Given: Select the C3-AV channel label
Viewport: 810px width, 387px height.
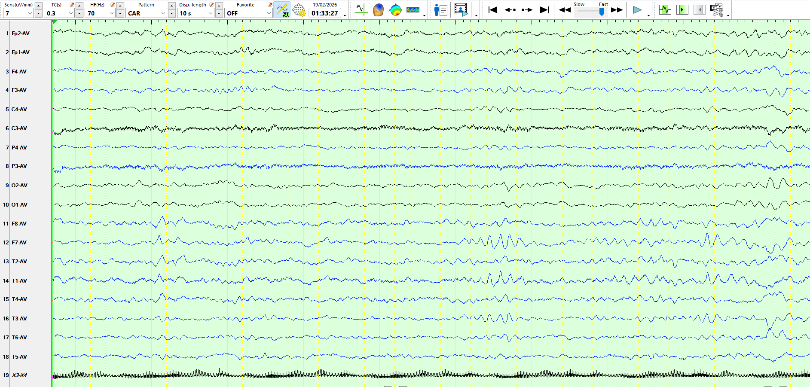Looking at the screenshot, I should [x=19, y=128].
